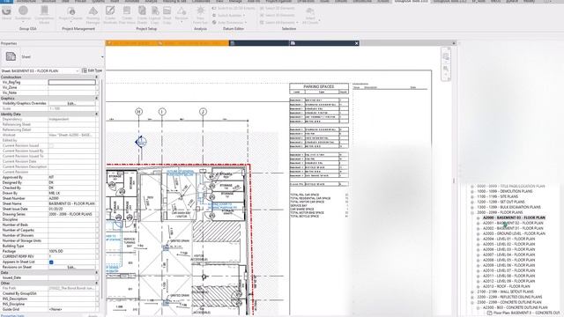Click the Vic_BagTag value field
564x317 pixels.
72,82
